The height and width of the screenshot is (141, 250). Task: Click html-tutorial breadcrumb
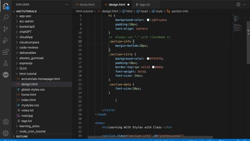84,11
